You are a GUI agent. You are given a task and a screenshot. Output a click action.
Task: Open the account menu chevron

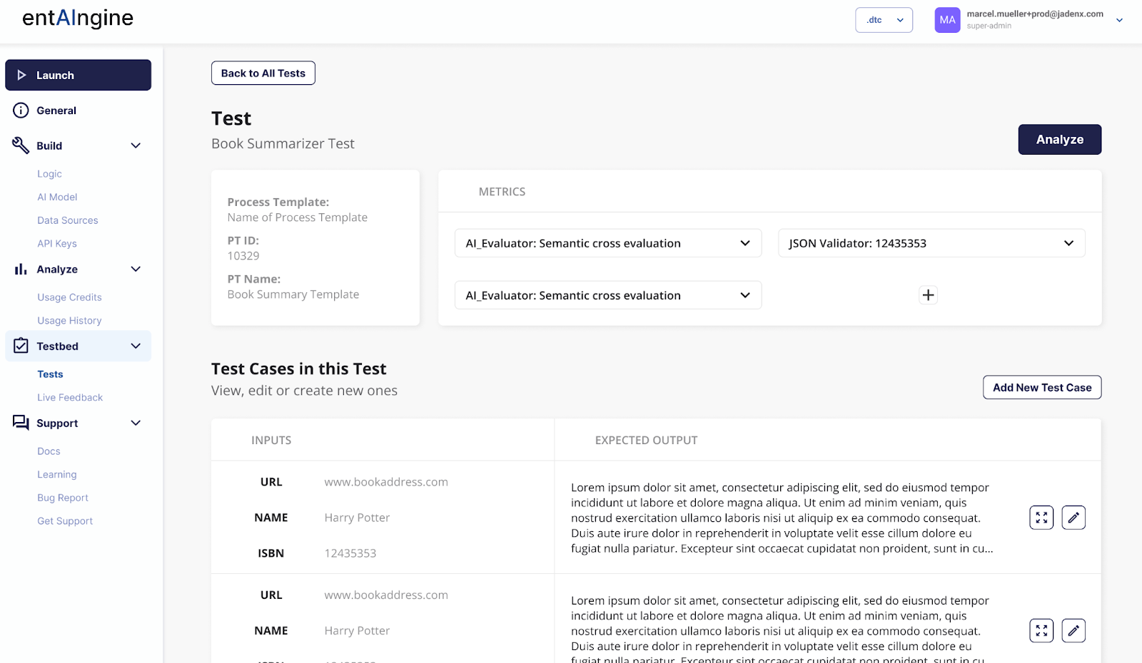(1119, 20)
